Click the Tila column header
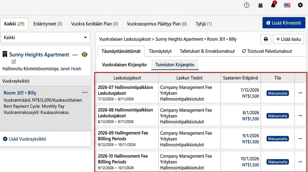Viewport: 308px width, 172px height. click(x=278, y=78)
